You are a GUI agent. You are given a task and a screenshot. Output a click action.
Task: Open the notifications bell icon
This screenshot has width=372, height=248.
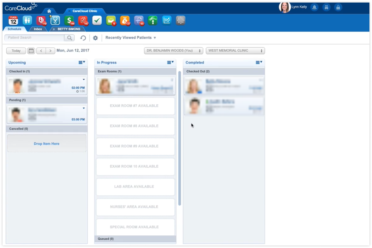click(315, 7)
